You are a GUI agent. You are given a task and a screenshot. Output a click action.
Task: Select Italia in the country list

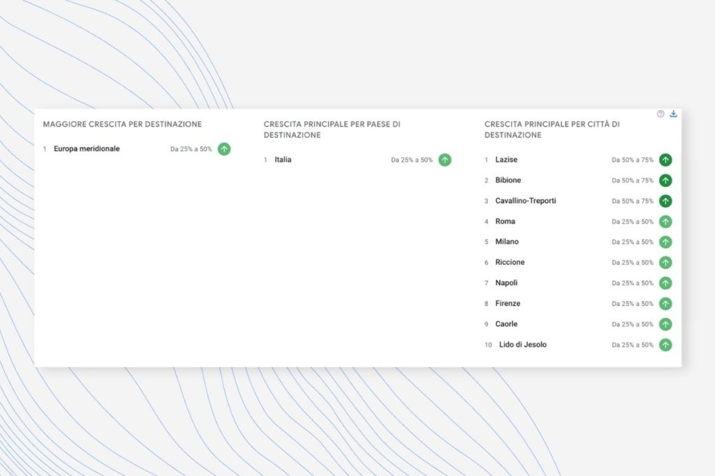click(x=283, y=160)
